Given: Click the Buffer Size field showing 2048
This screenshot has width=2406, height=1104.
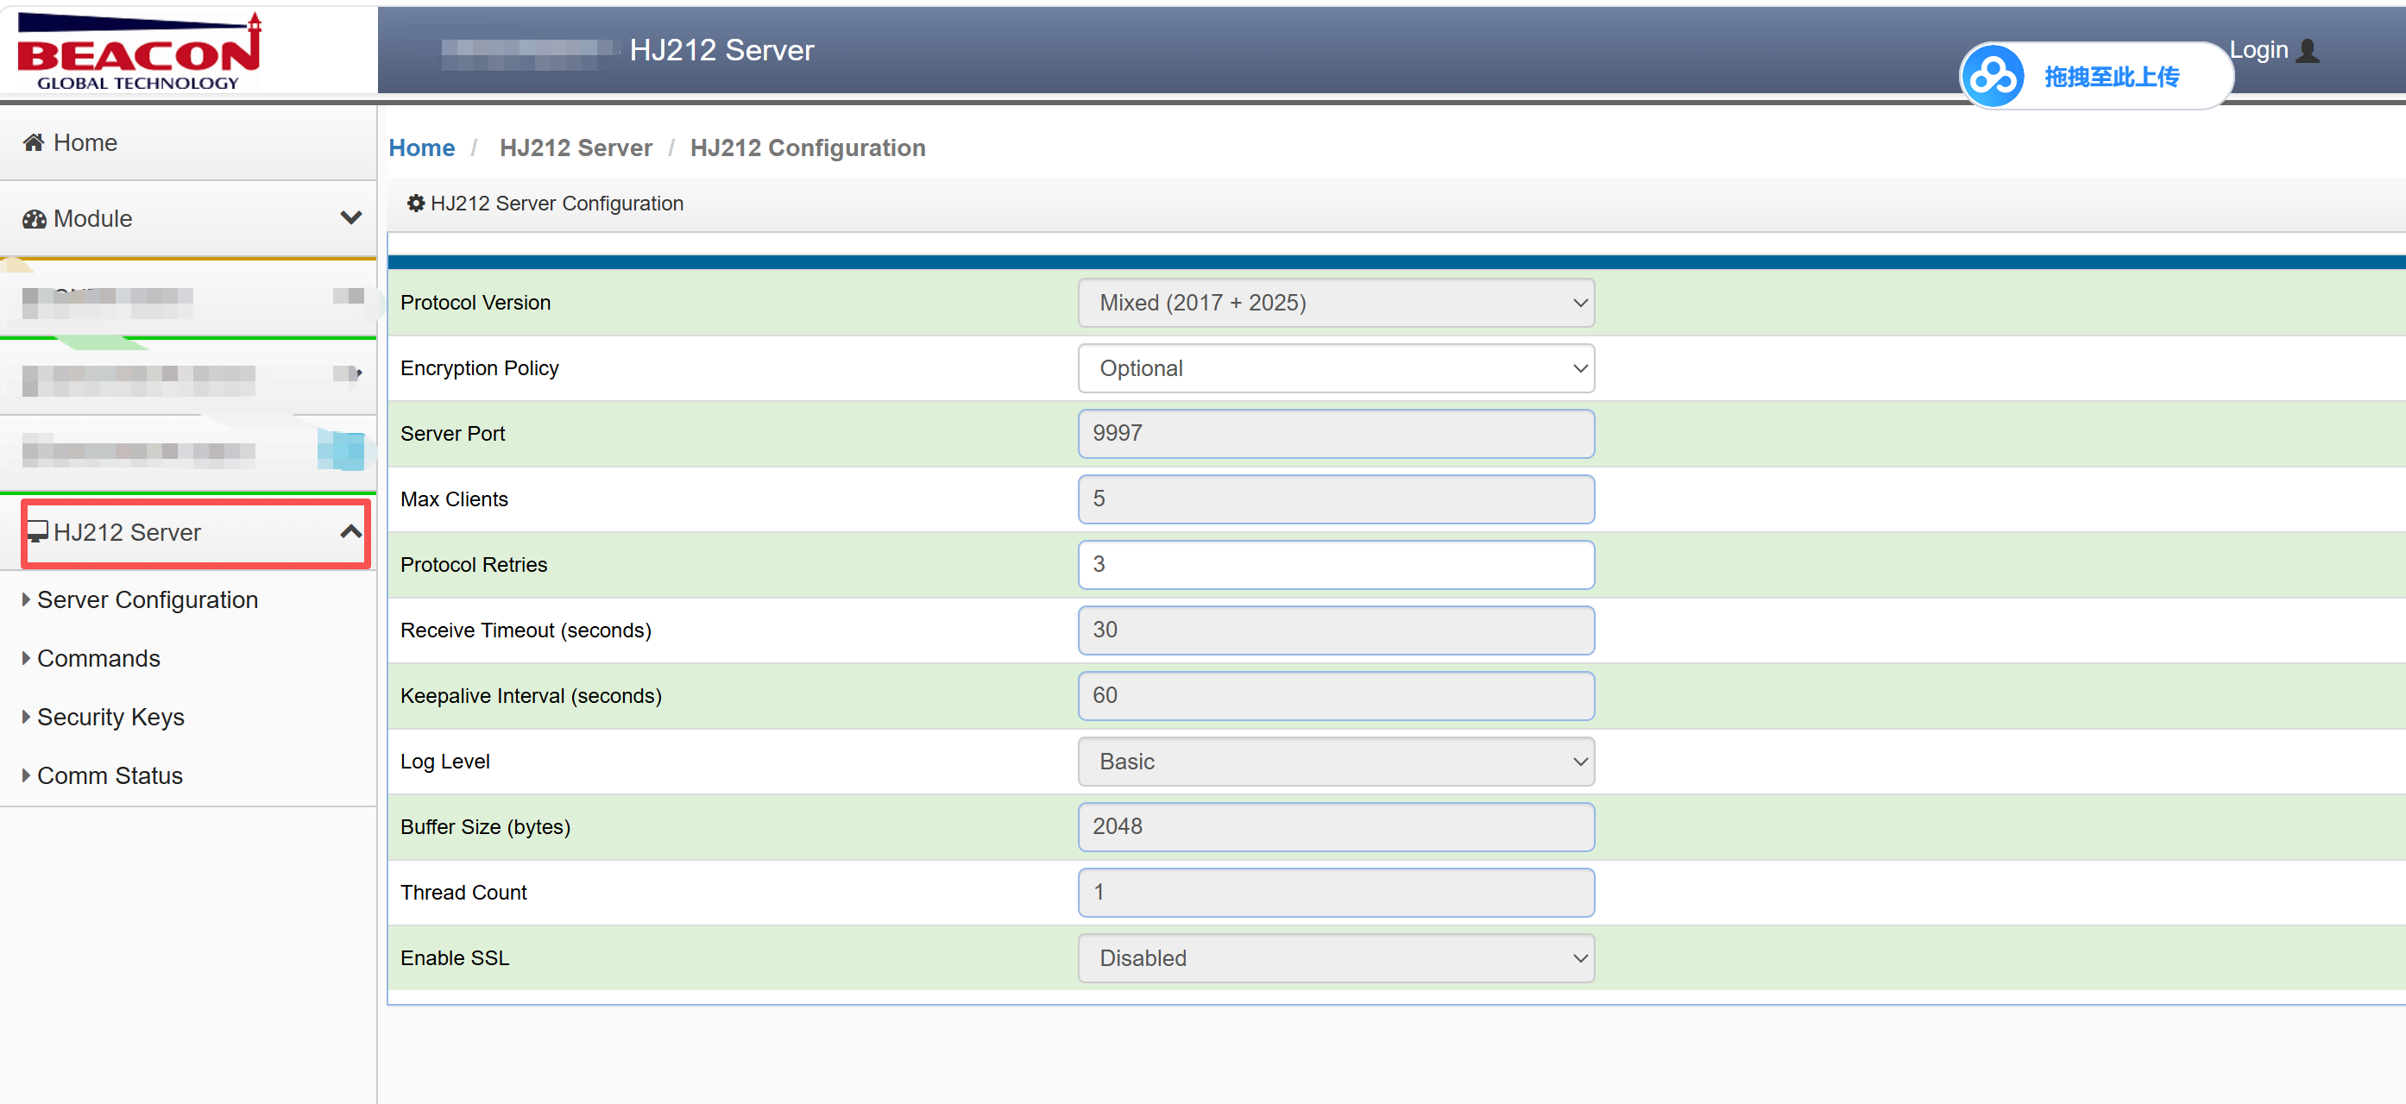Looking at the screenshot, I should click(1336, 827).
